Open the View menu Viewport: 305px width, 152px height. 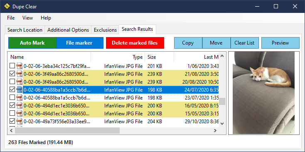click(x=27, y=18)
